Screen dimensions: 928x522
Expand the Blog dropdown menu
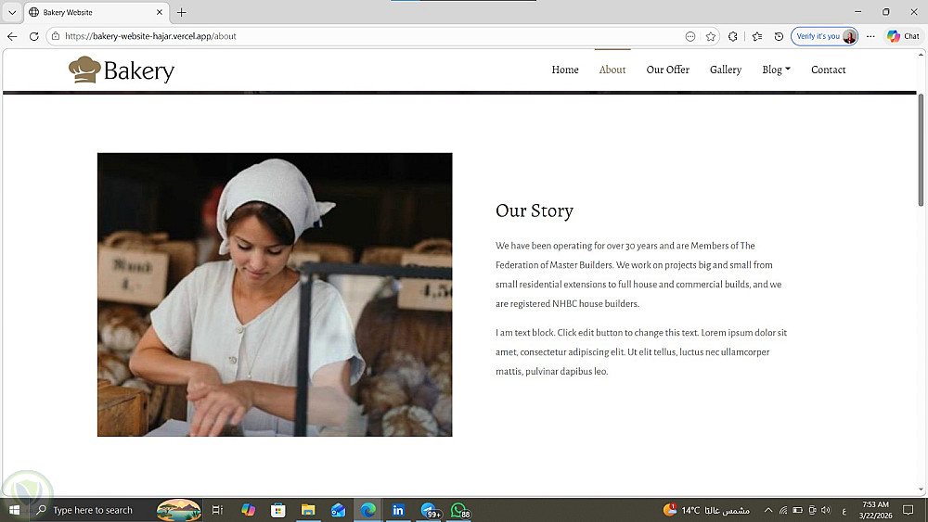(x=776, y=70)
